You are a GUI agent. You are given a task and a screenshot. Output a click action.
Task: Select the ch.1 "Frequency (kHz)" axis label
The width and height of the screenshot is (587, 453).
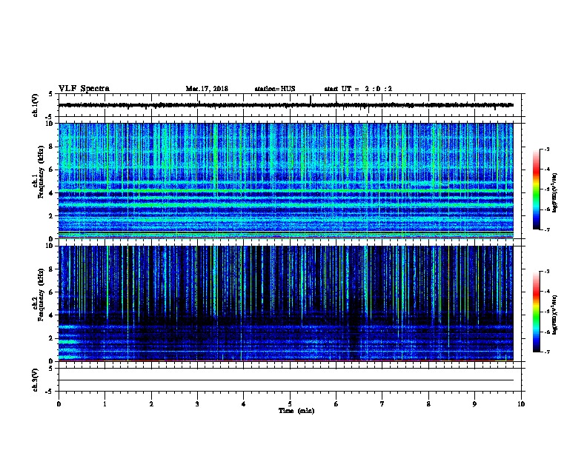point(41,172)
